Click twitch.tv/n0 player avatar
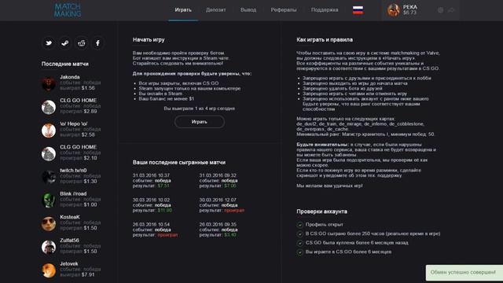This screenshot has width=503, height=283. 49,177
